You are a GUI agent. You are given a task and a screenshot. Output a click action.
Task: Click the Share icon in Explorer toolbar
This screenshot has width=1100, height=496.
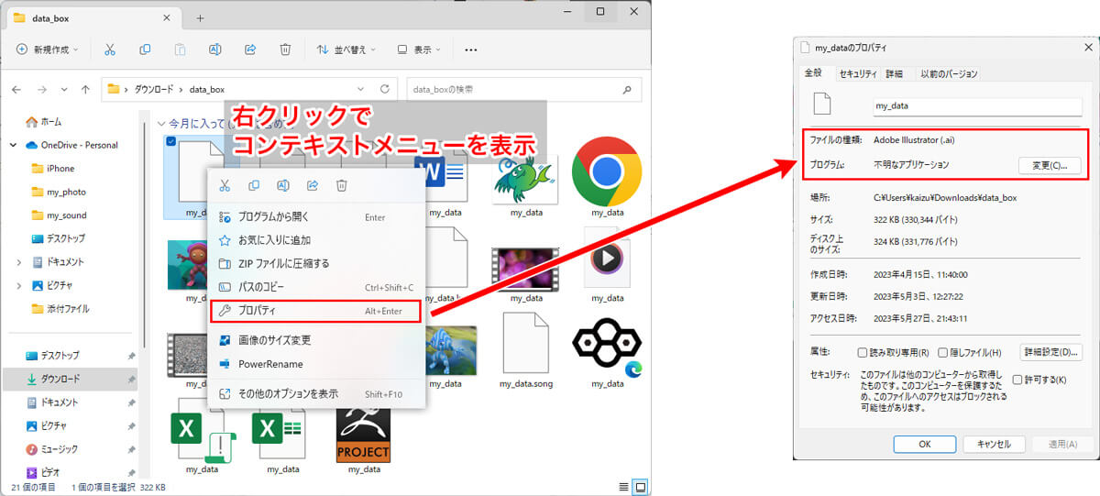point(250,50)
